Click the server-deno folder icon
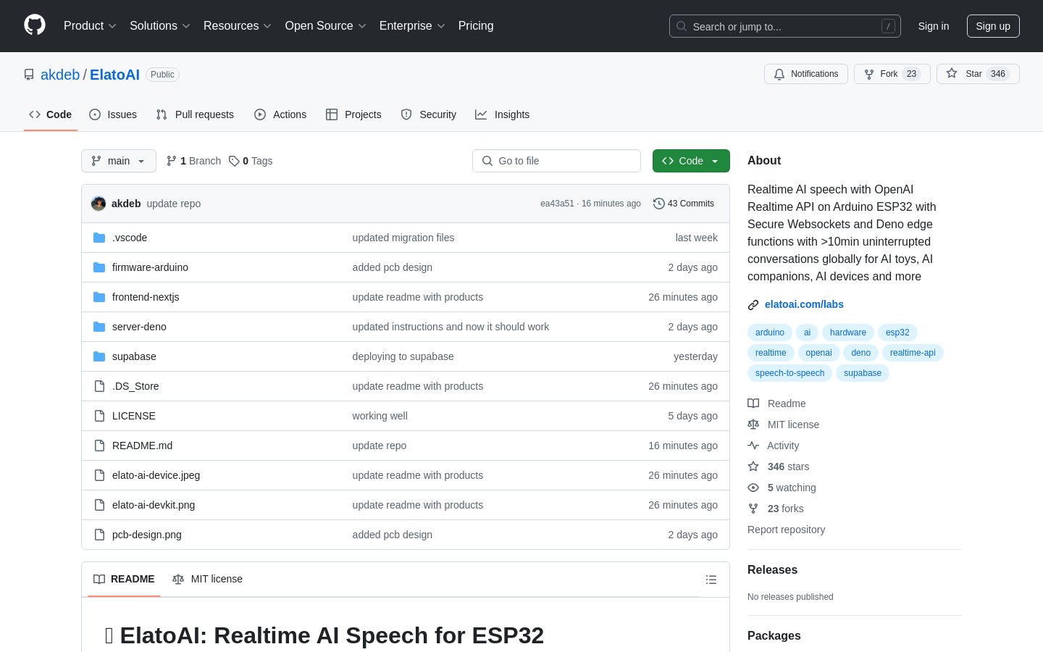The width and height of the screenshot is (1043, 652). pyautogui.click(x=99, y=327)
